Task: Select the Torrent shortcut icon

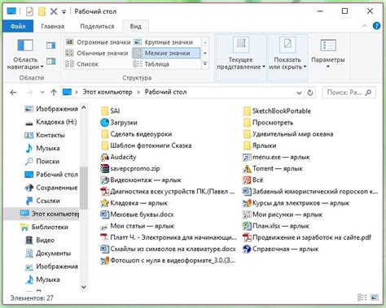Action: pos(247,169)
